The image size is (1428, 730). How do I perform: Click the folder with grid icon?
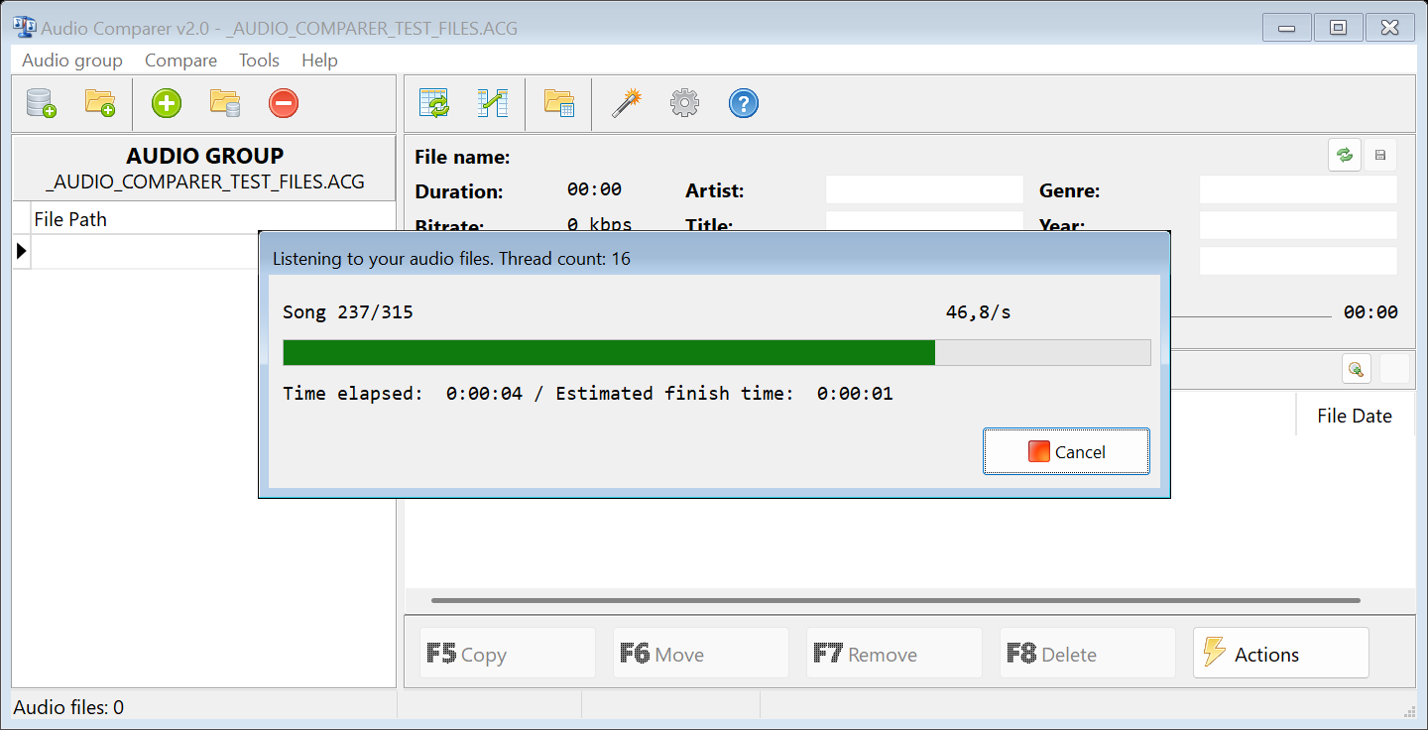tap(559, 103)
